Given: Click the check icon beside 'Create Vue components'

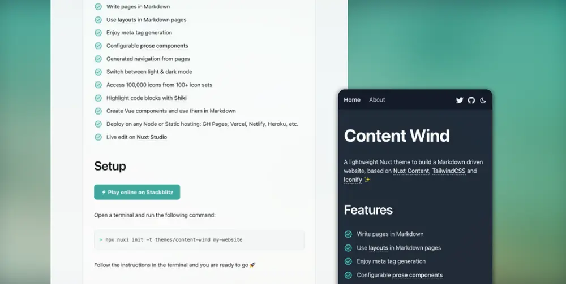Looking at the screenshot, I should coord(98,111).
